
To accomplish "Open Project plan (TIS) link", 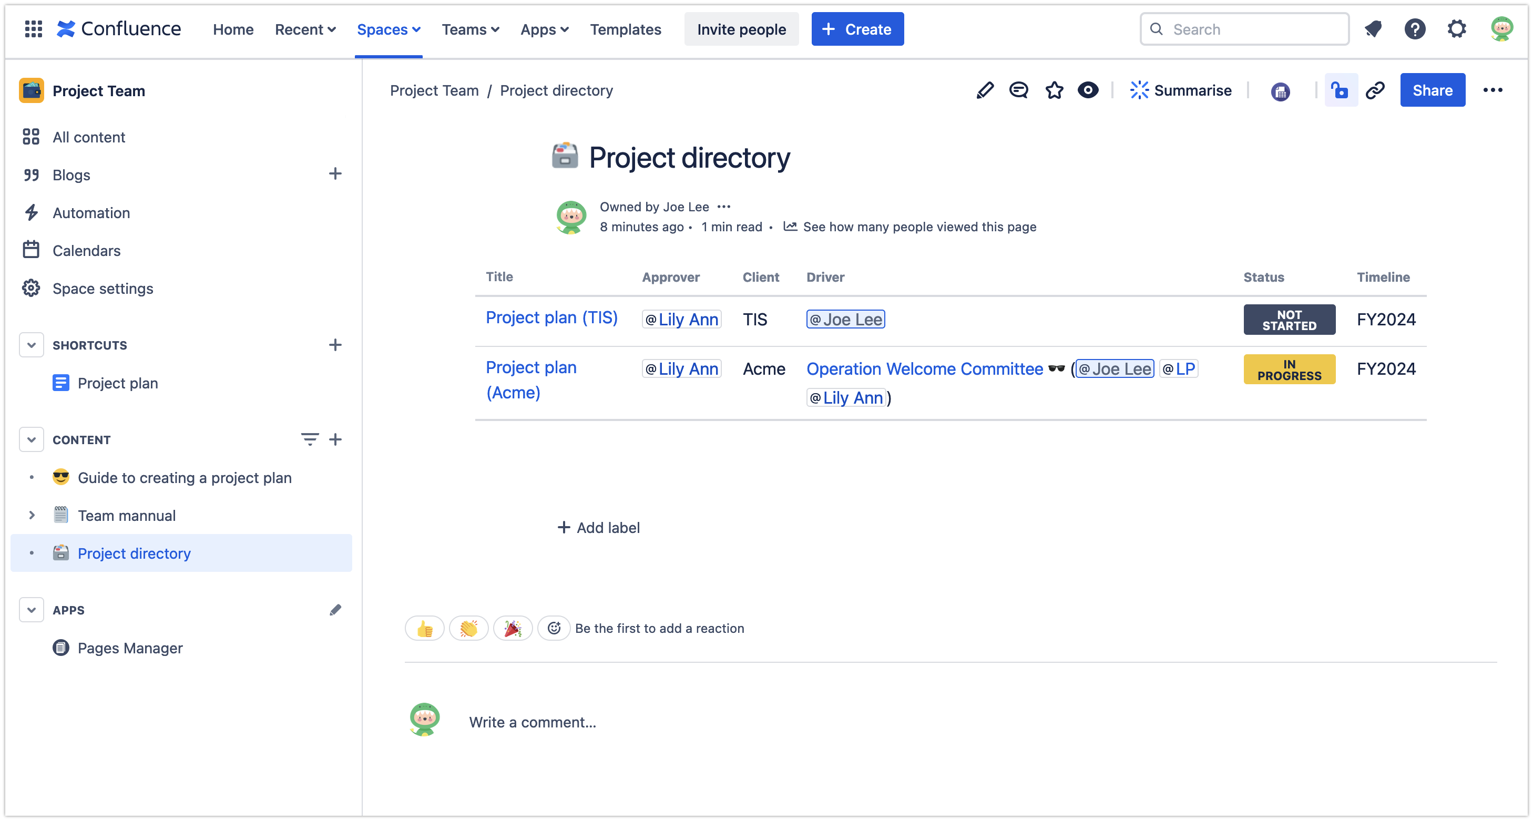I will click(551, 317).
